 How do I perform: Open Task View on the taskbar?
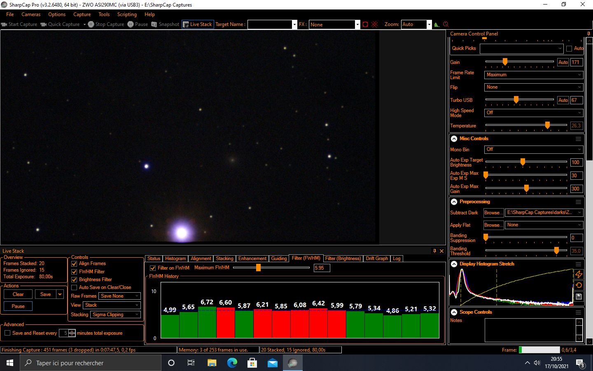(x=191, y=363)
